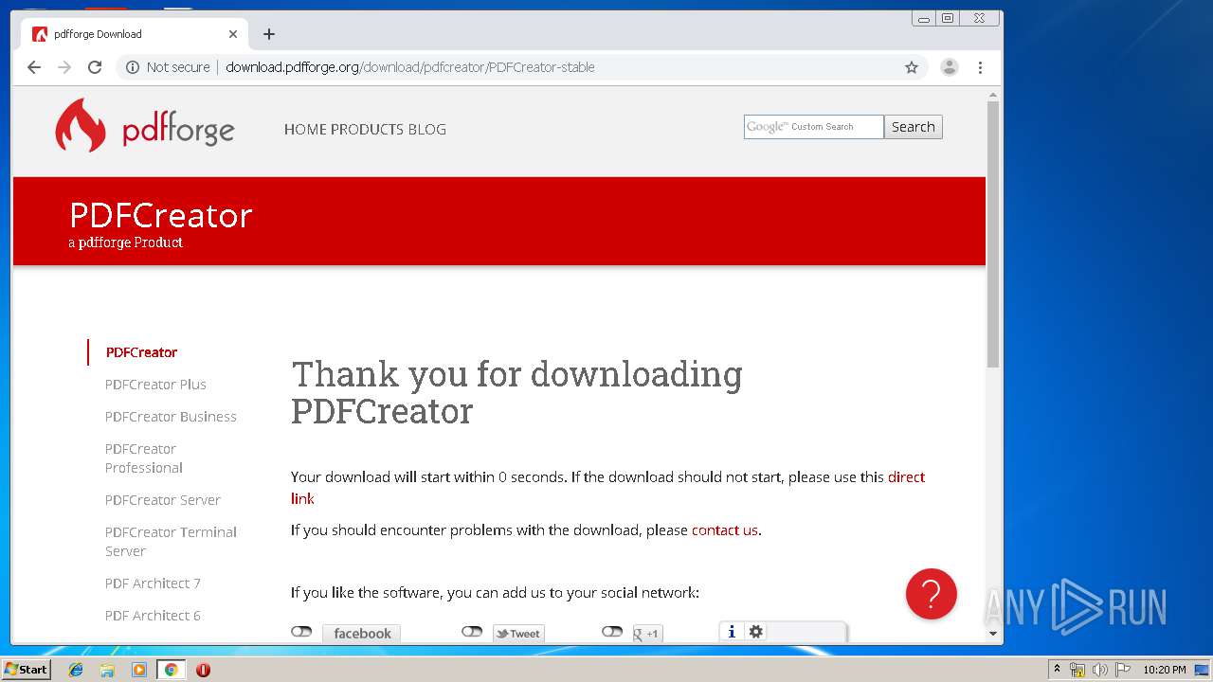1213x682 pixels.
Task: Click the address bar URL
Action: point(410,67)
